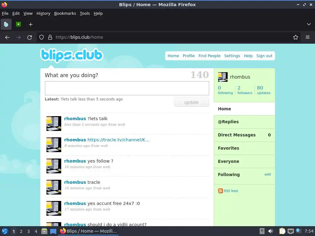Open the Profile link

pyautogui.click(x=189, y=56)
